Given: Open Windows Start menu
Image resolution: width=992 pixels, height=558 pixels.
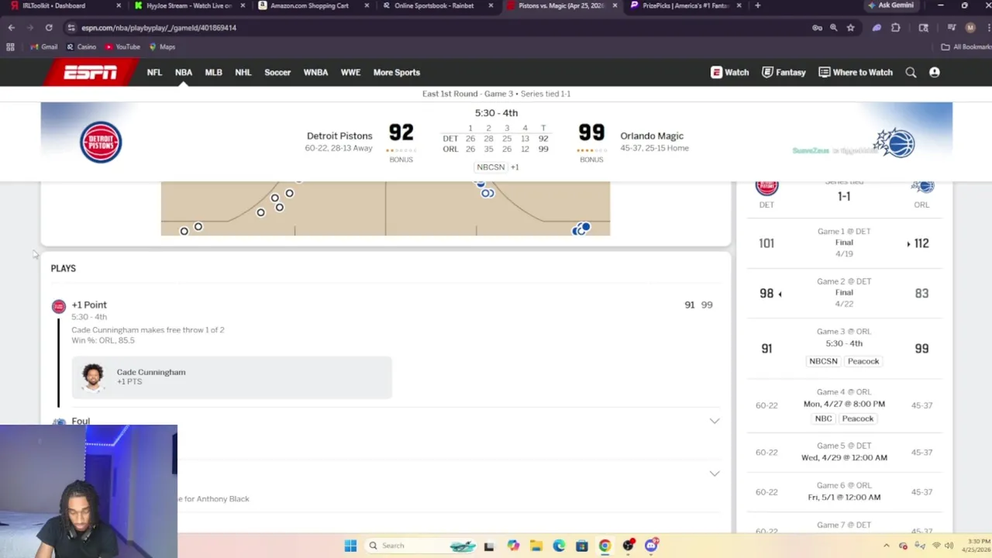Looking at the screenshot, I should tap(350, 546).
